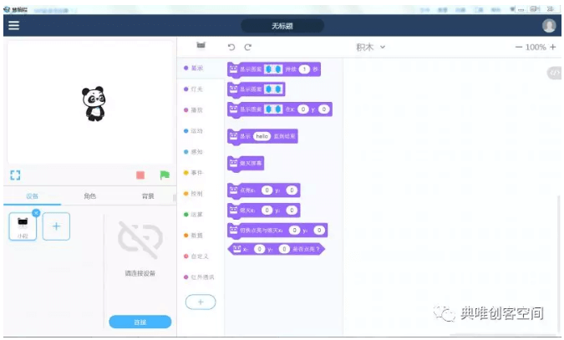
Task: Click device icon on 显示 hello block
Action: pos(233,136)
